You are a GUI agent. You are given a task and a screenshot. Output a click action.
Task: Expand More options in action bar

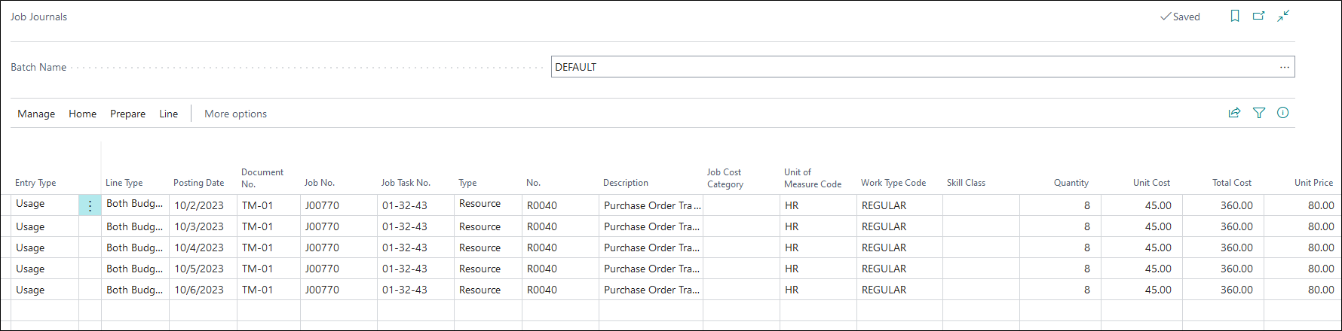[x=235, y=114]
